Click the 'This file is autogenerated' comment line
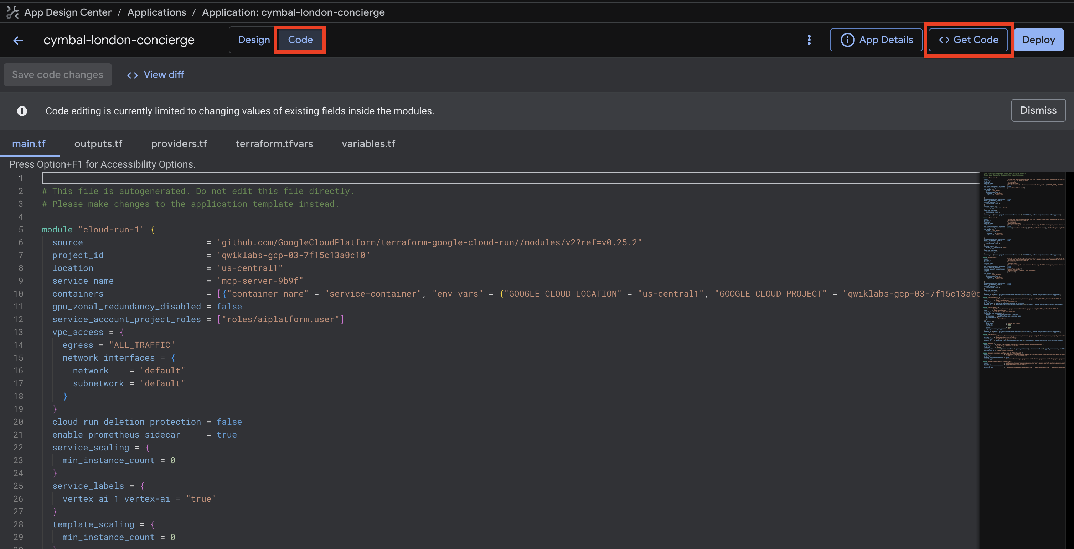 point(198,191)
